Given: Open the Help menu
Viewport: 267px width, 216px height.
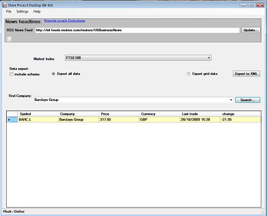Looking at the screenshot, I should tap(37, 12).
